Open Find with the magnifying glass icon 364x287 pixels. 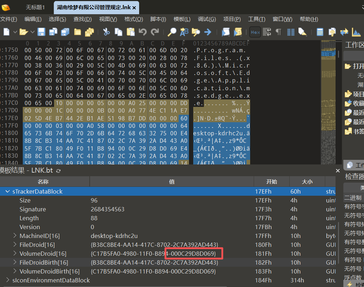[172, 32]
